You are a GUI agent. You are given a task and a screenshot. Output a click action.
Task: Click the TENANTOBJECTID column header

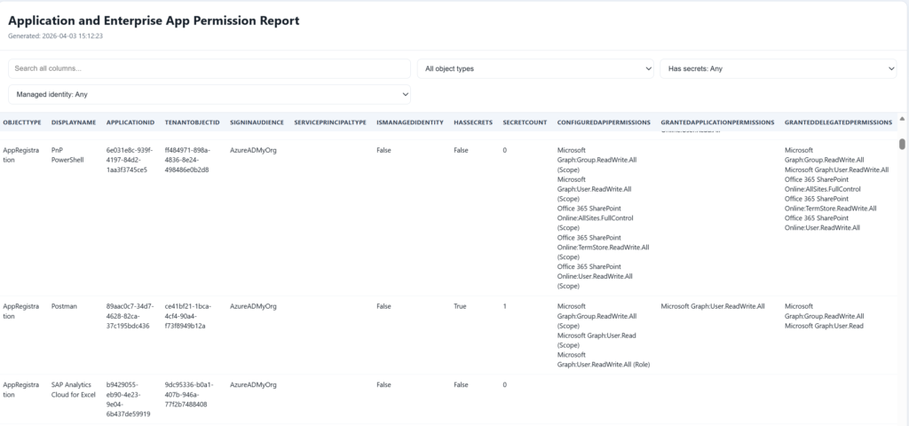click(x=192, y=122)
